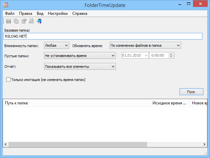This screenshot has width=210, height=158.
Task: Click the horizontal scrollbar right arrow
Action: pos(204,144)
